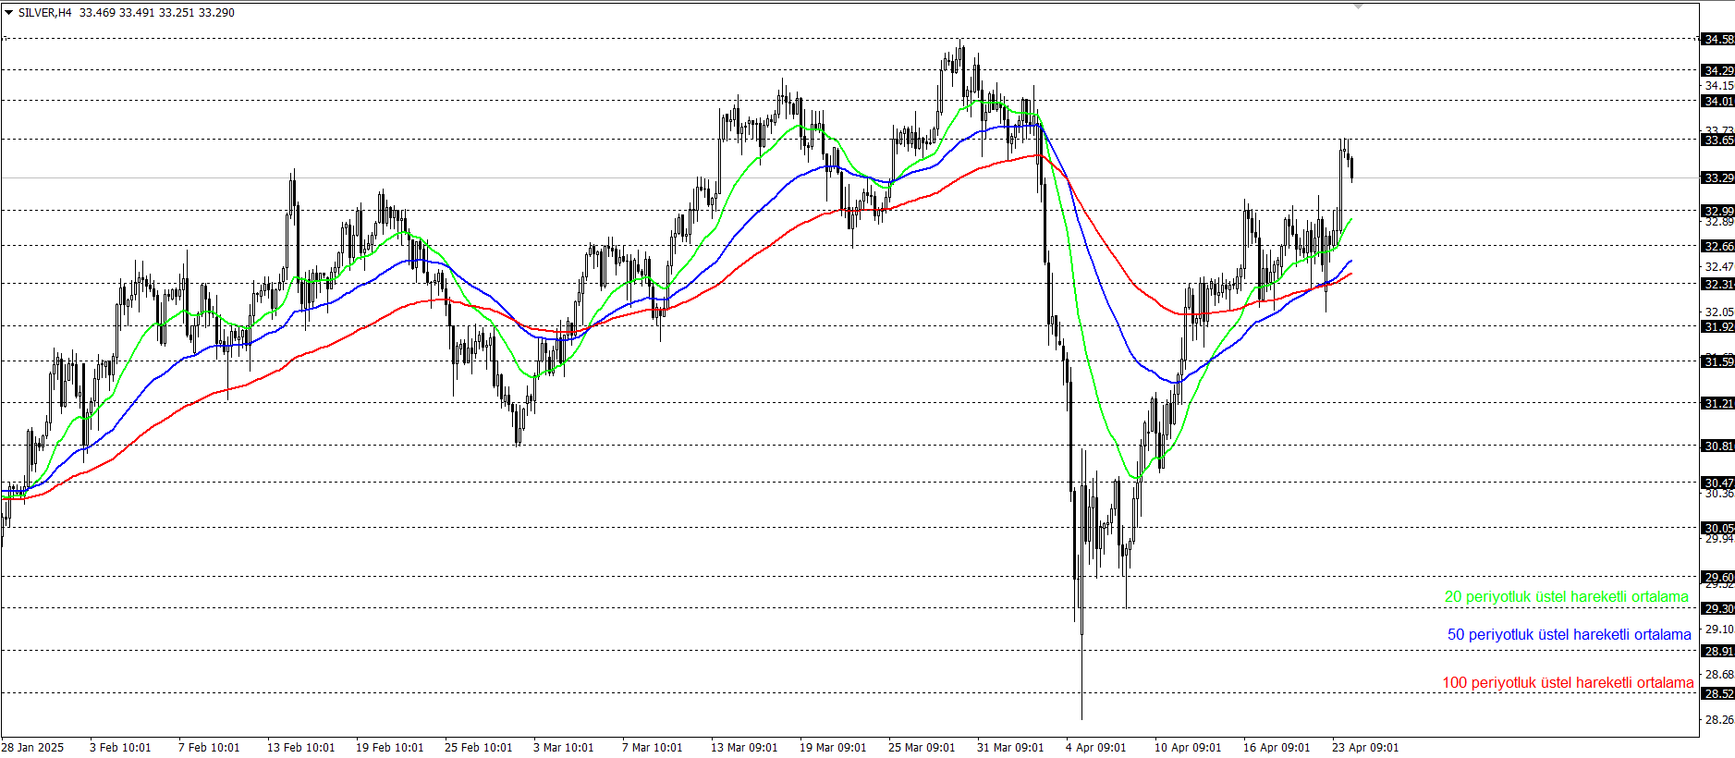Click the 34.15 price scale value
The height and width of the screenshot is (758, 1735).
coord(1719,86)
